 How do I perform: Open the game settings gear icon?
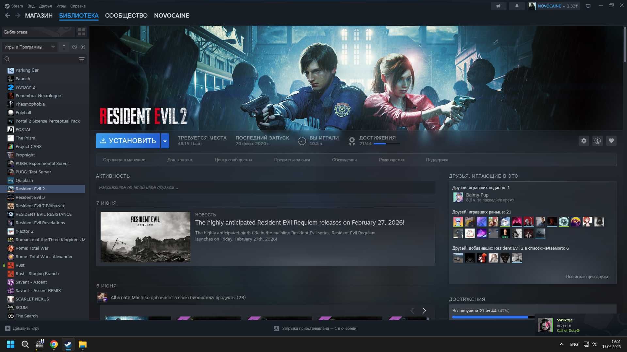click(x=584, y=141)
